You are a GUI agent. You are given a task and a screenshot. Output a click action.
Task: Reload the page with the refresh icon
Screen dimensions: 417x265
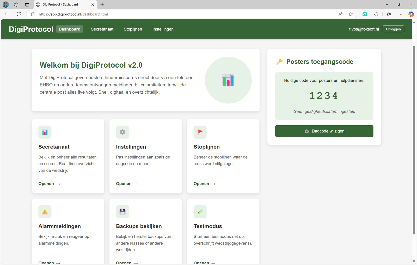[x=19, y=14]
